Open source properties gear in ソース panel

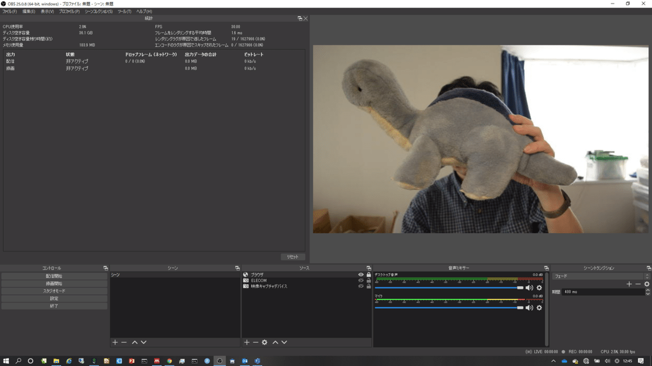(x=265, y=343)
